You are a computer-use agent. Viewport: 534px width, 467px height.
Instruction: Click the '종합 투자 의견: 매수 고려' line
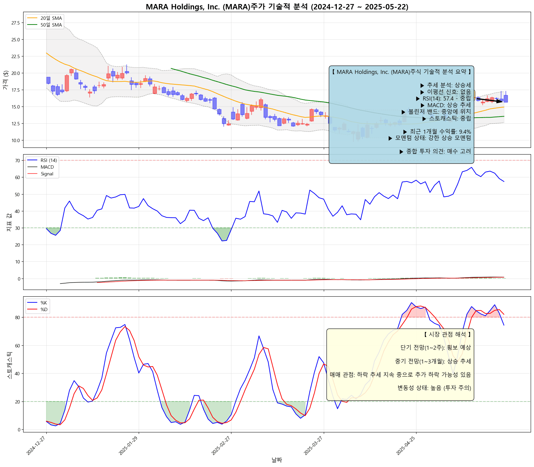coord(435,151)
